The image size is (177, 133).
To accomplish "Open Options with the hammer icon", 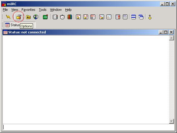I will point(19,17).
